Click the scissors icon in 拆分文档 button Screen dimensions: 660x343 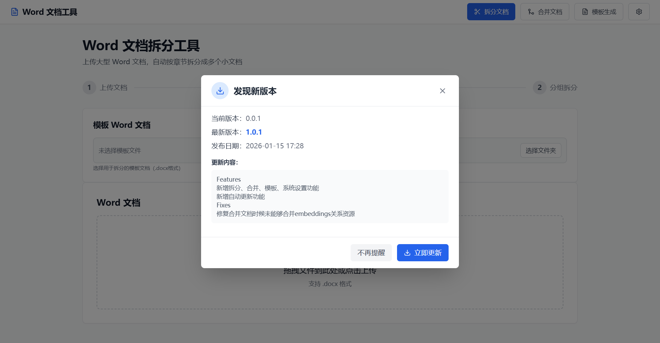pyautogui.click(x=477, y=11)
